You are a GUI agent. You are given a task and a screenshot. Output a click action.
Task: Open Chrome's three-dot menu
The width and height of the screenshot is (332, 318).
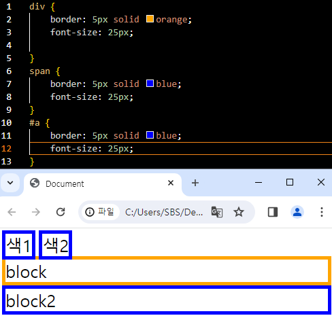tap(322, 212)
